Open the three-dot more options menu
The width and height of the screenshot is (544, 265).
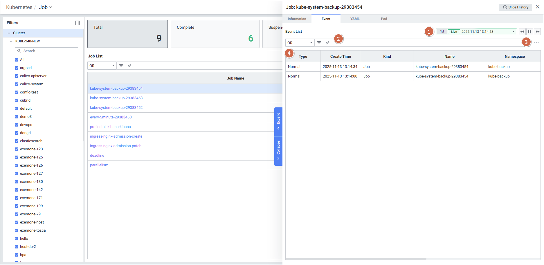coord(536,43)
